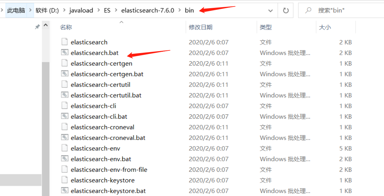Image resolution: width=384 pixels, height=196 pixels.
Task: Select the elasticsearch-env.bat file name
Action: (x=101, y=159)
